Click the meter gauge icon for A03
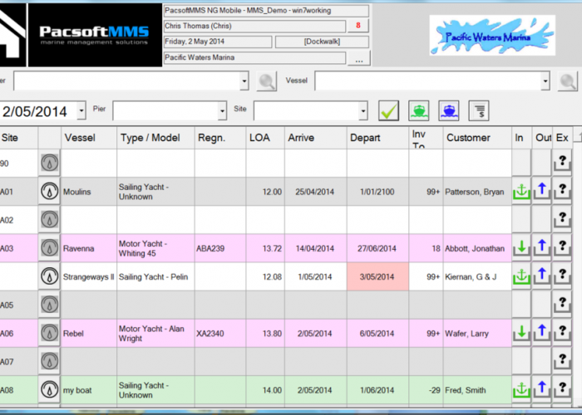582x415 pixels. click(49, 248)
